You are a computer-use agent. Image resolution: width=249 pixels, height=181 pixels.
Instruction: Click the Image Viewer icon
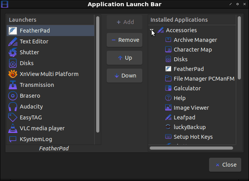click(168, 108)
